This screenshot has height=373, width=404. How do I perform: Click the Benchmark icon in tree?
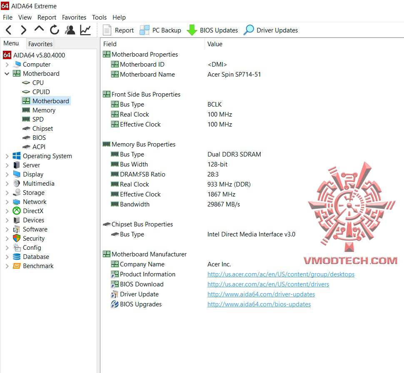point(17,266)
